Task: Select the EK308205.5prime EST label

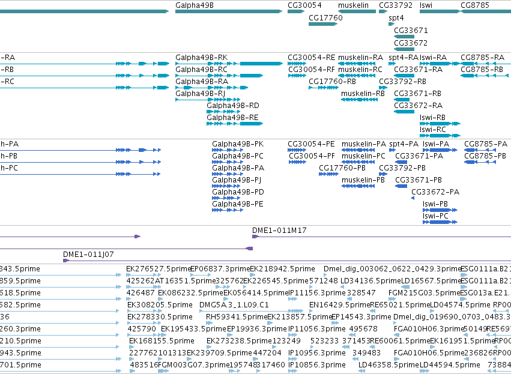Action: point(160,305)
